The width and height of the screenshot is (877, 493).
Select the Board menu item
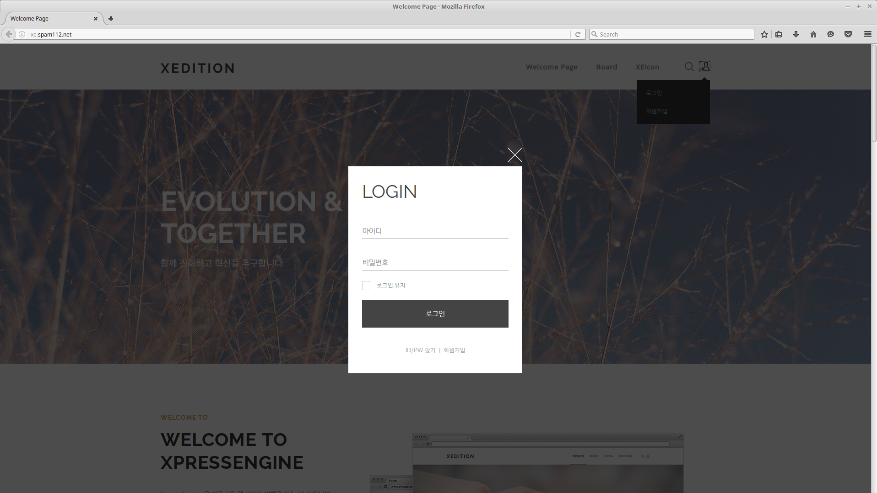(x=606, y=67)
